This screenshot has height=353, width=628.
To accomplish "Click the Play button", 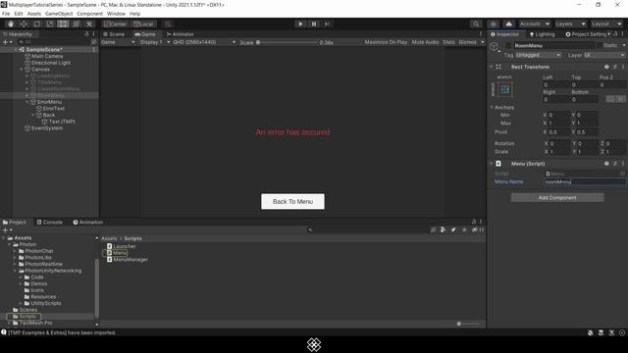I will 300,24.
